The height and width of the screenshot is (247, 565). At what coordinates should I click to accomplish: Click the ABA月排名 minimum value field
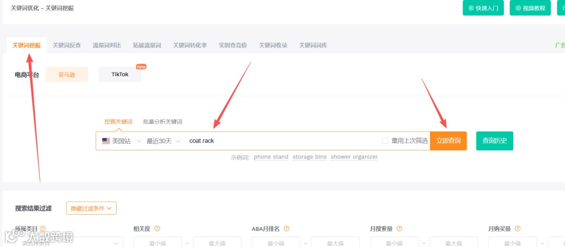pyautogui.click(x=276, y=242)
